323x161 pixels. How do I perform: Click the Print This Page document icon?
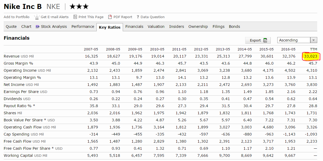pos(75,17)
